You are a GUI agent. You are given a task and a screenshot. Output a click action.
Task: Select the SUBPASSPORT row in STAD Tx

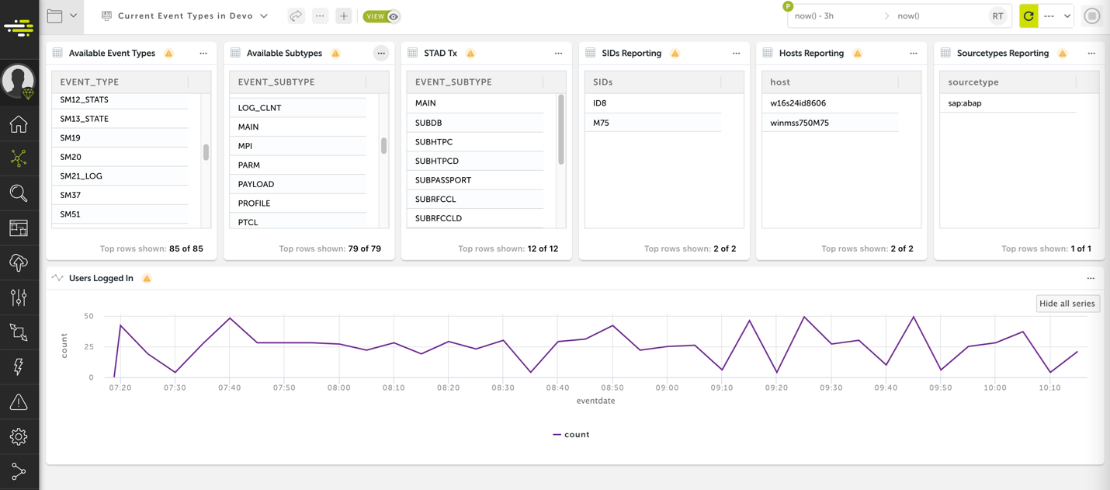coord(475,180)
